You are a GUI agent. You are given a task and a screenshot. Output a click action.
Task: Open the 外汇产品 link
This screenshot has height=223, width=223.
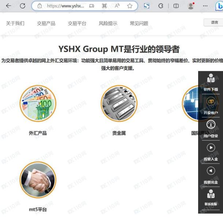[38, 133]
